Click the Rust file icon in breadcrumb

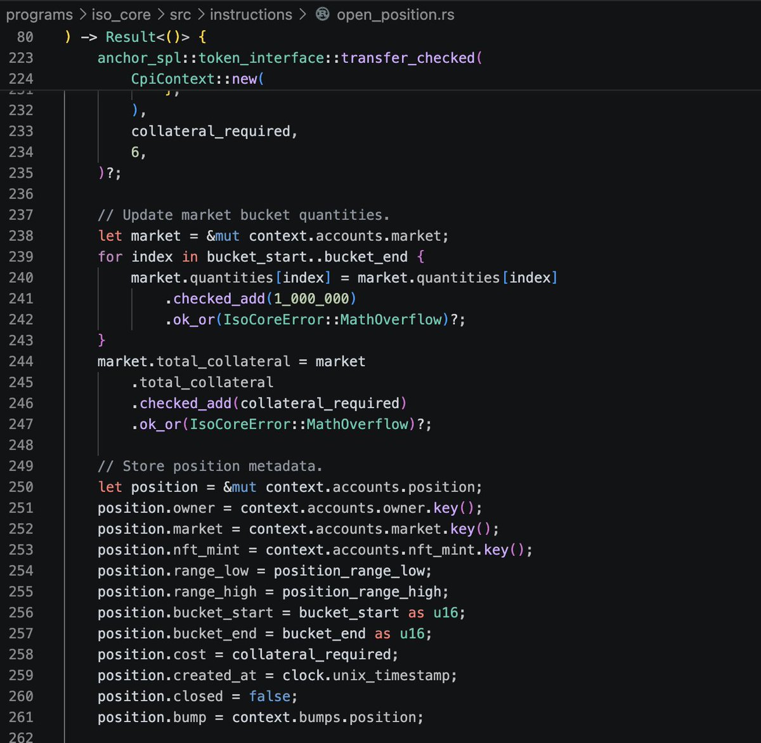(322, 14)
